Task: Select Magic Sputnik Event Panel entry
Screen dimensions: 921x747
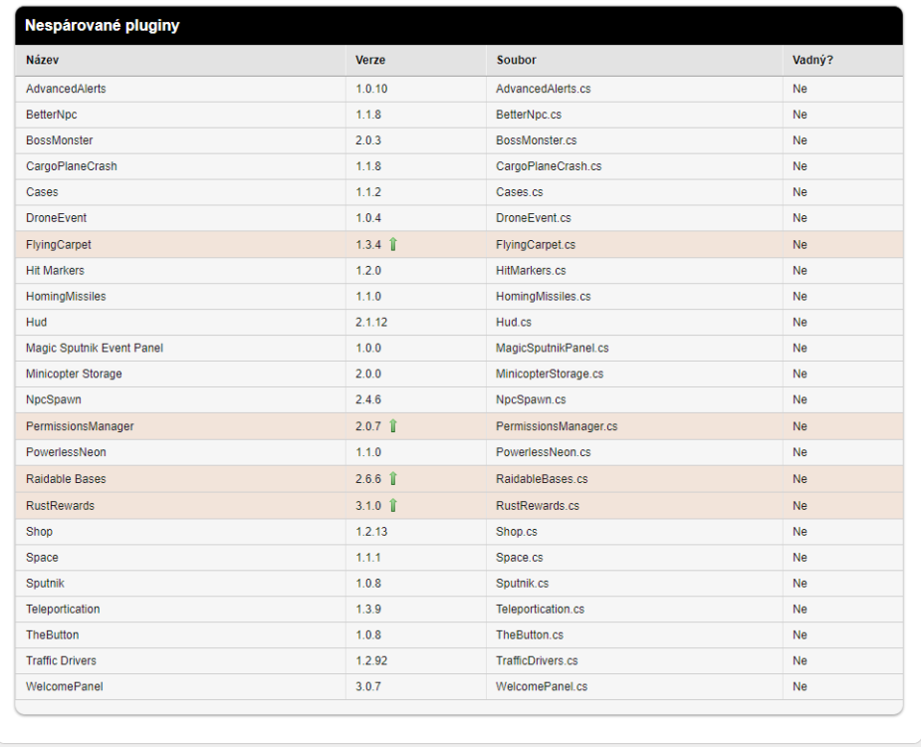Action: [95, 349]
